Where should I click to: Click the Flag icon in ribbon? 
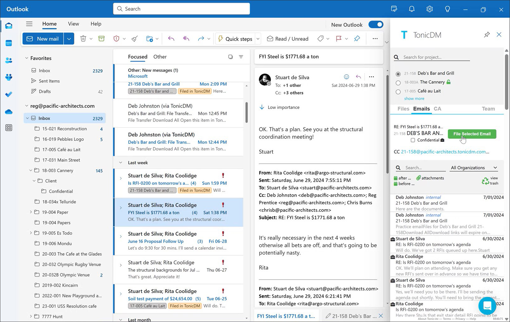coord(339,39)
